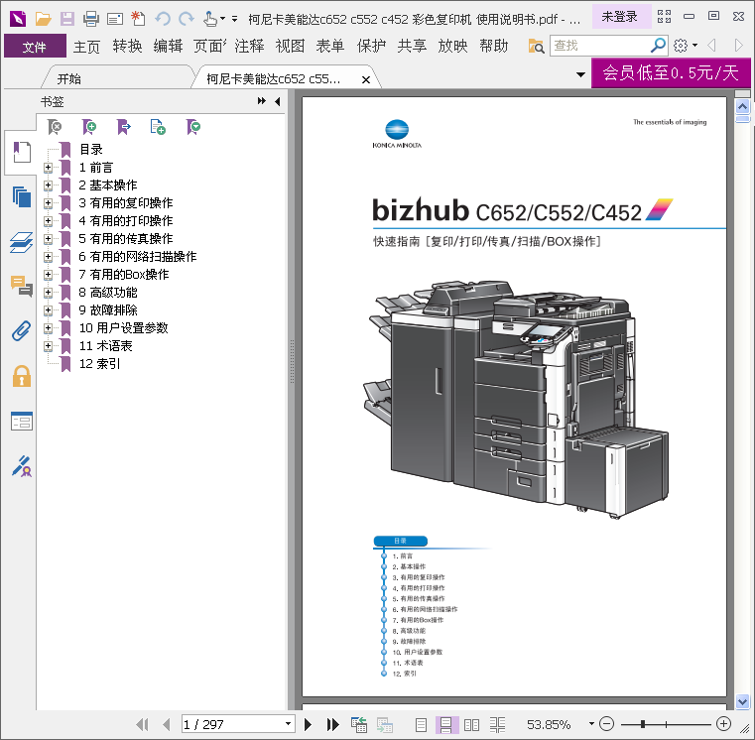
Task: Click the previous view icon in status bar
Action: 359,724
